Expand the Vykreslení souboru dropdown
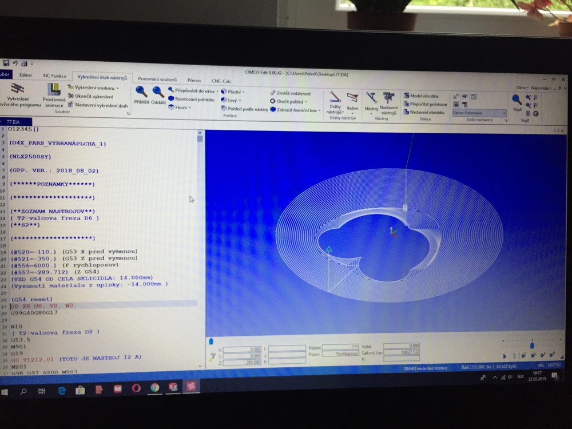The width and height of the screenshot is (572, 429). click(x=117, y=88)
